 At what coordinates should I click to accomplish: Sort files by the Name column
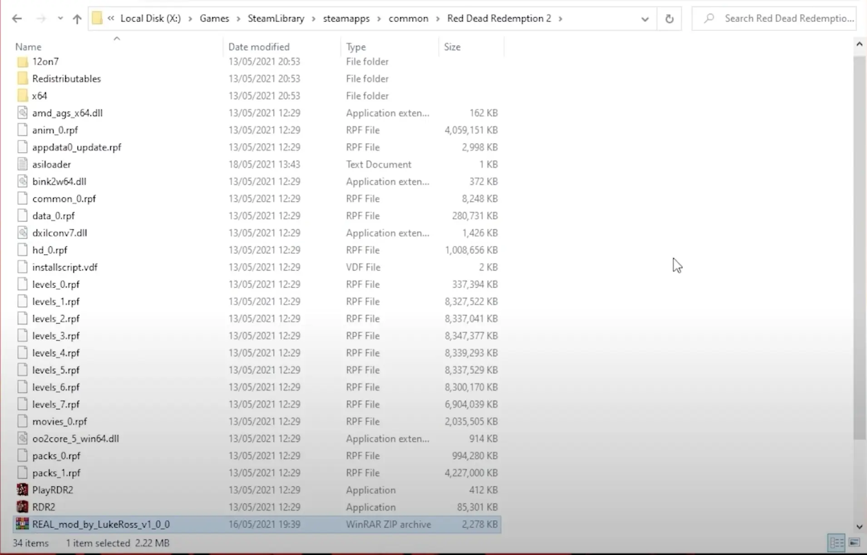(x=28, y=47)
